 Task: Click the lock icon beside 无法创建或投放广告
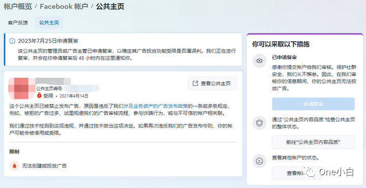(x=14, y=166)
